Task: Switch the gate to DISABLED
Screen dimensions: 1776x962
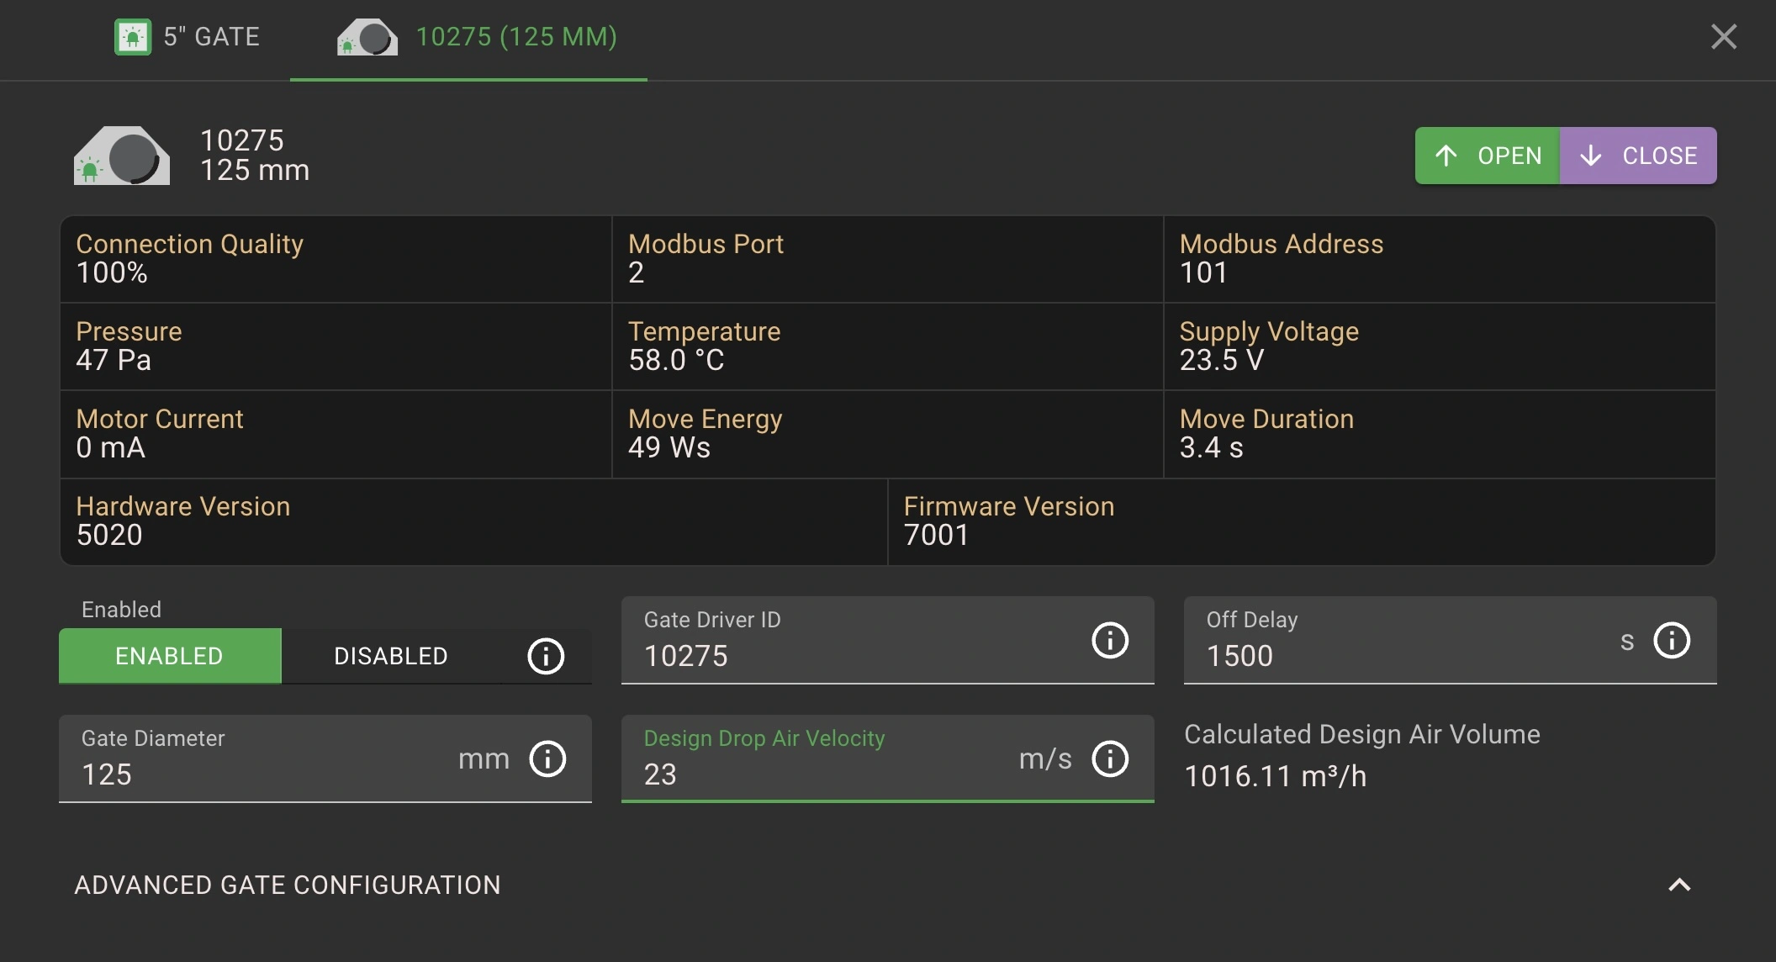Action: click(x=391, y=656)
